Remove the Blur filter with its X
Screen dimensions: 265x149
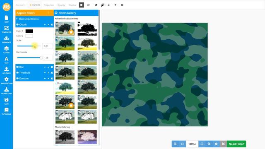click(x=52, y=67)
